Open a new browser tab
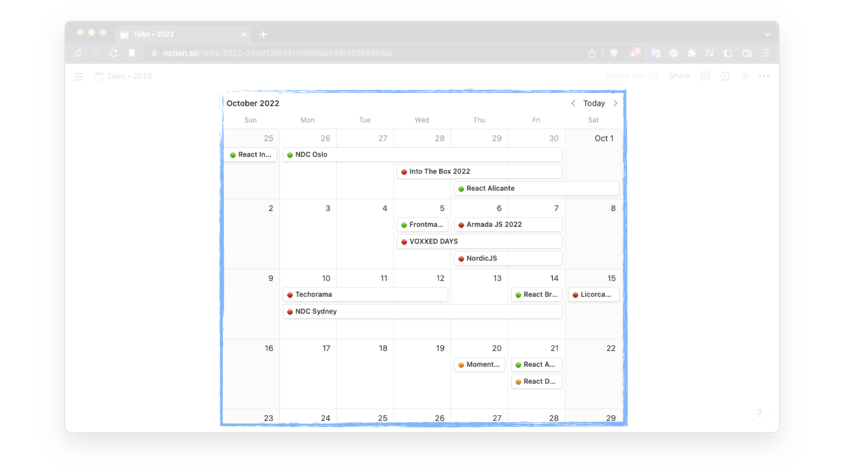 tap(263, 34)
